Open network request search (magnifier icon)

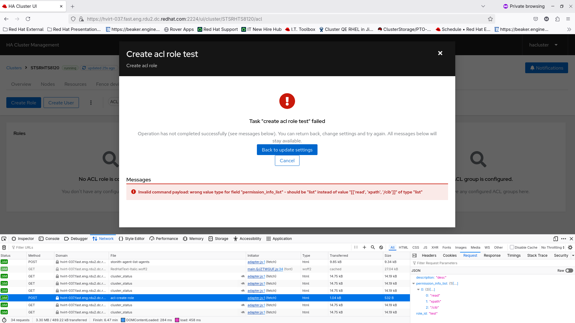coord(373,247)
